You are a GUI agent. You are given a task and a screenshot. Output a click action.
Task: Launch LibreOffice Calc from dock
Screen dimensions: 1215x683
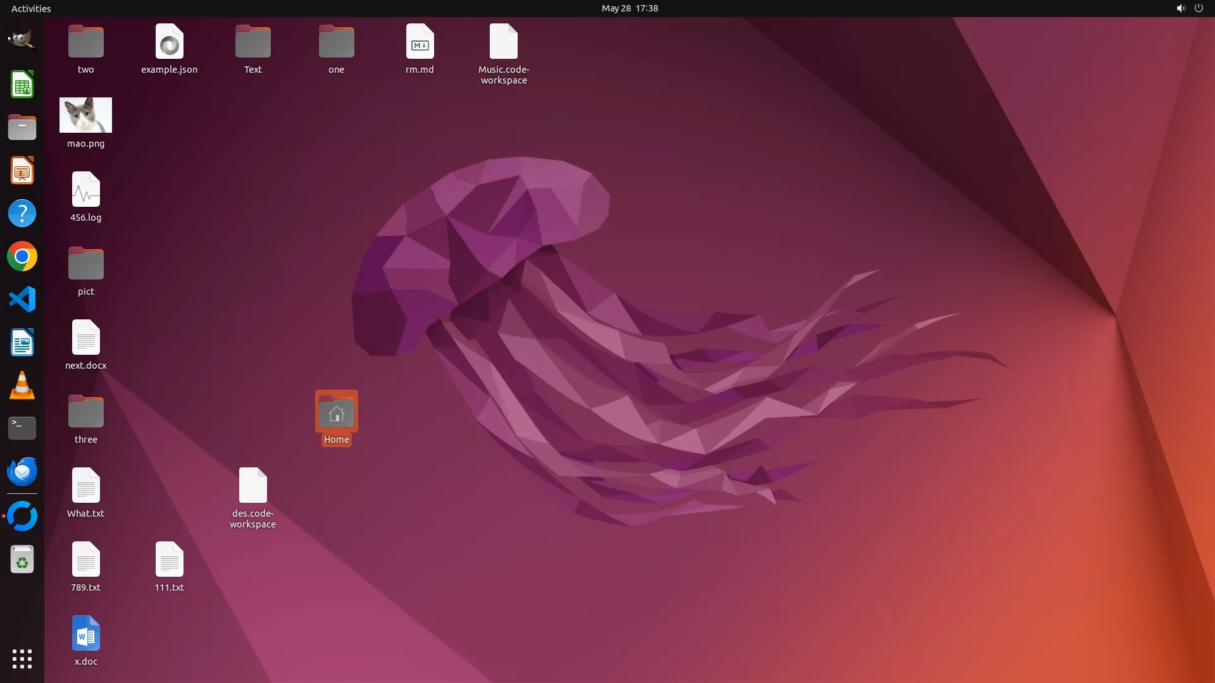tap(22, 84)
